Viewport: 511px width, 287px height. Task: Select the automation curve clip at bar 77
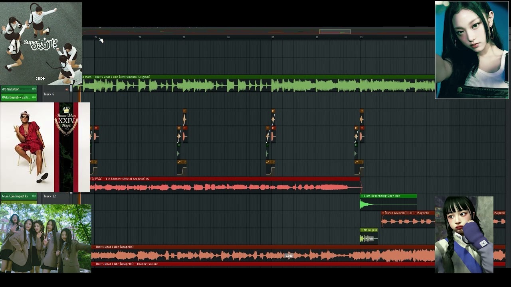pos(94,168)
